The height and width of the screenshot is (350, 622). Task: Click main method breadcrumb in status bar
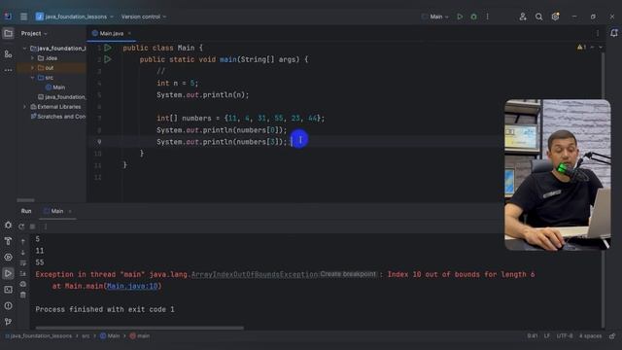click(140, 336)
